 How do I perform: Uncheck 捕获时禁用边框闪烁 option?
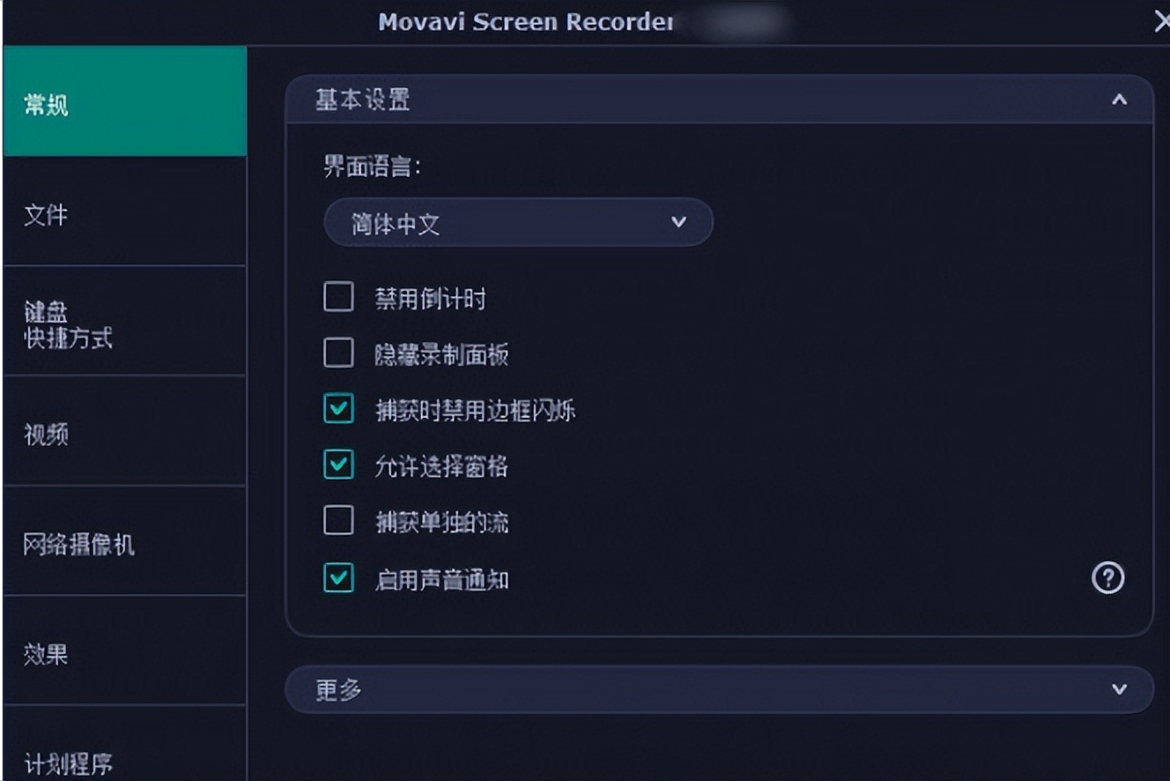[x=337, y=410]
